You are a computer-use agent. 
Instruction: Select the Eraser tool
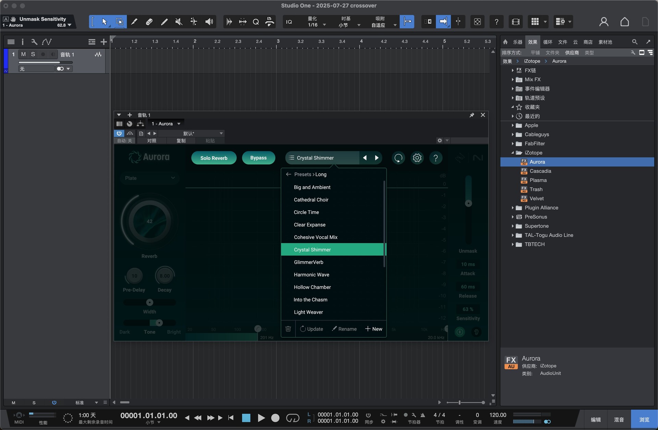pos(149,22)
